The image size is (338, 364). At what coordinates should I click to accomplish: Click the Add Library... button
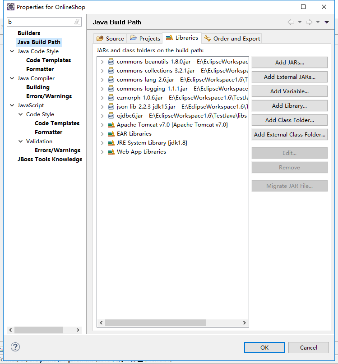pos(289,105)
